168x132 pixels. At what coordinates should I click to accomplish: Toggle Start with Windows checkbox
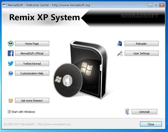[x=9, y=112]
